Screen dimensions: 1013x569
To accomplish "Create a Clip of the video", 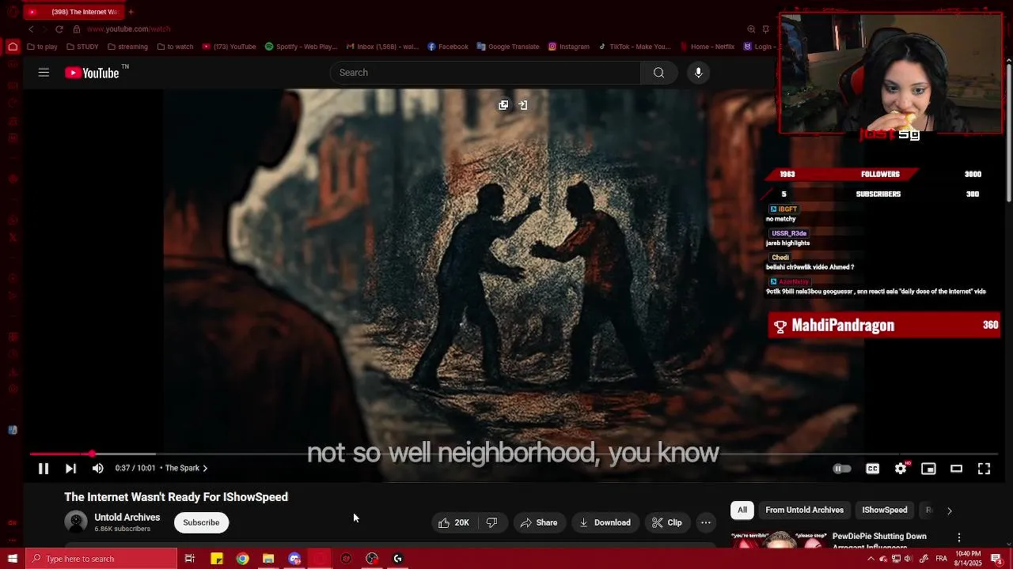I will pos(666,522).
